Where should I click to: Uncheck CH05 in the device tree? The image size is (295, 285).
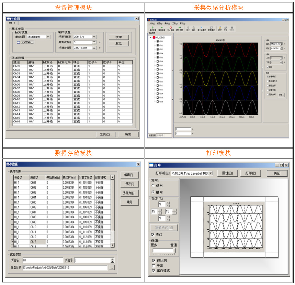[x=158, y=57]
